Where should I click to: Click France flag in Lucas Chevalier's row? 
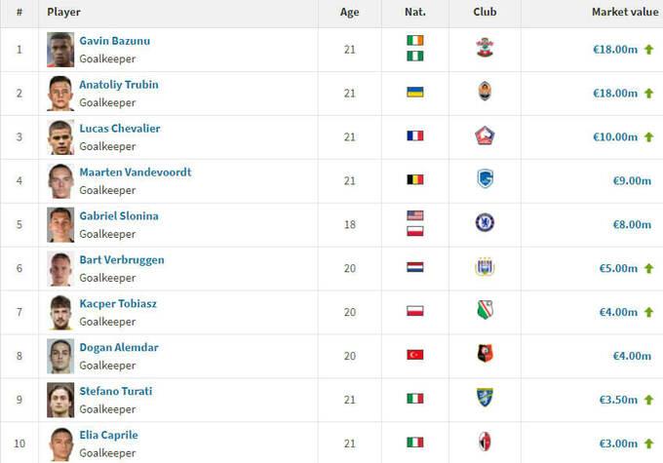415,136
